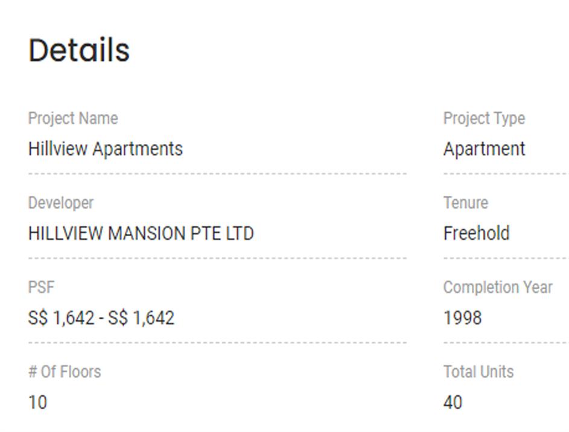Click the # Of Floors label
The image size is (569, 432).
[x=65, y=371]
